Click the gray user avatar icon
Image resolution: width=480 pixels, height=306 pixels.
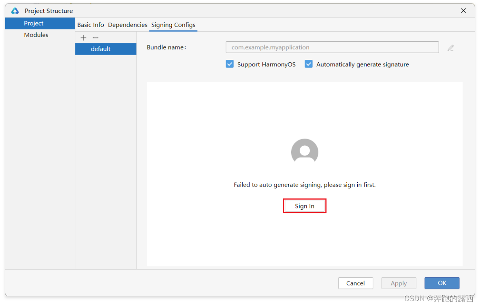click(x=305, y=151)
